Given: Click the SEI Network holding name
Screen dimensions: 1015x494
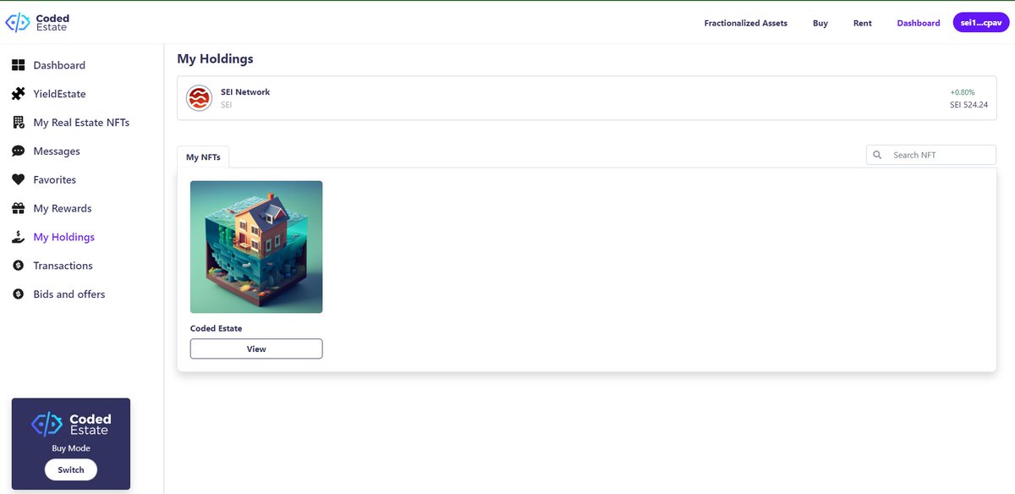Looking at the screenshot, I should [x=245, y=92].
